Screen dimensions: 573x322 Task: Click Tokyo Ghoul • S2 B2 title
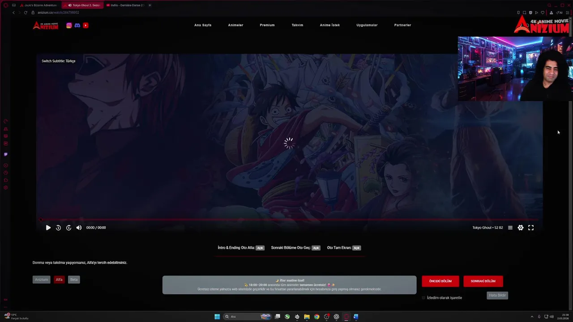[487, 228]
